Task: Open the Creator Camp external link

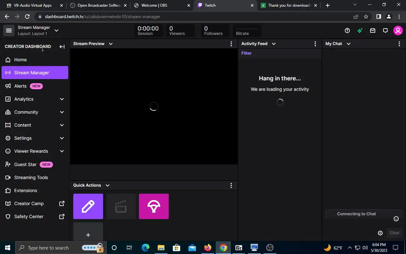Action: (x=35, y=204)
